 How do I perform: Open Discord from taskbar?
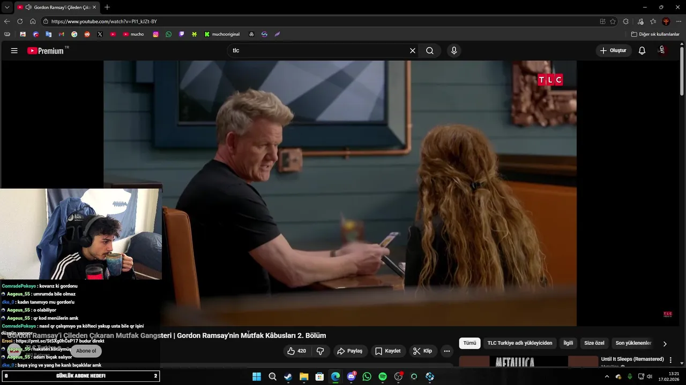351,376
